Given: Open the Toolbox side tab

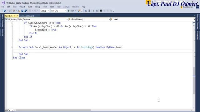Looking at the screenshot, I should point(2,32).
